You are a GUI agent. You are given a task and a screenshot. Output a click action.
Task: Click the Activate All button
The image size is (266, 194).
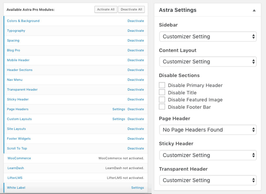105,9
